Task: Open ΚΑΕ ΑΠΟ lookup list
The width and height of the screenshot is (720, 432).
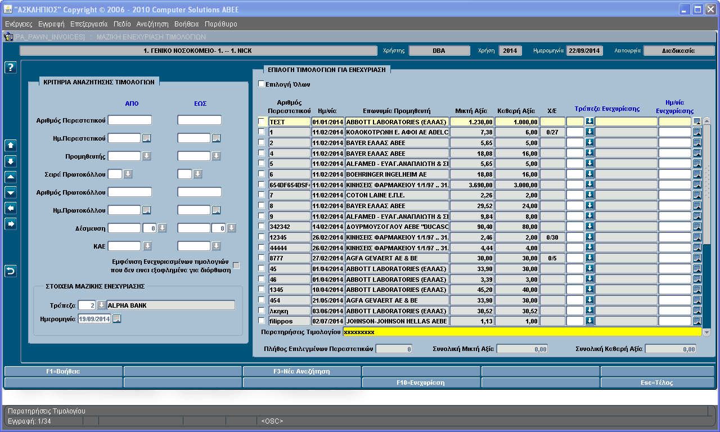Action: [146, 246]
